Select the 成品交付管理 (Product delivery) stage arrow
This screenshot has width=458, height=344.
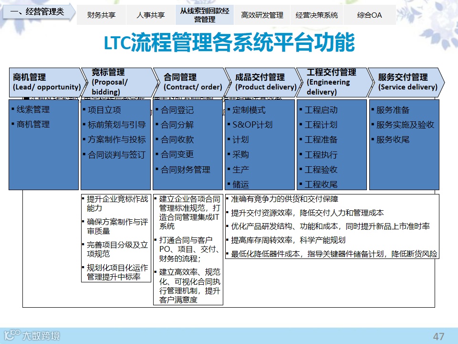tap(263, 82)
